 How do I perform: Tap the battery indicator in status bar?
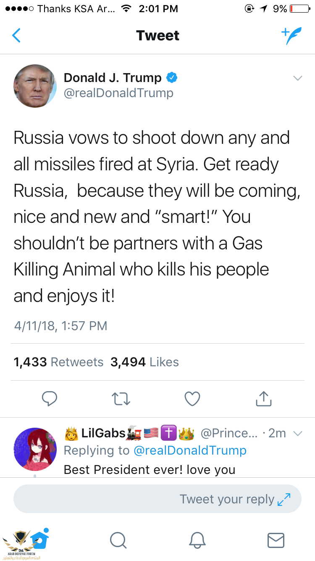tap(299, 8)
